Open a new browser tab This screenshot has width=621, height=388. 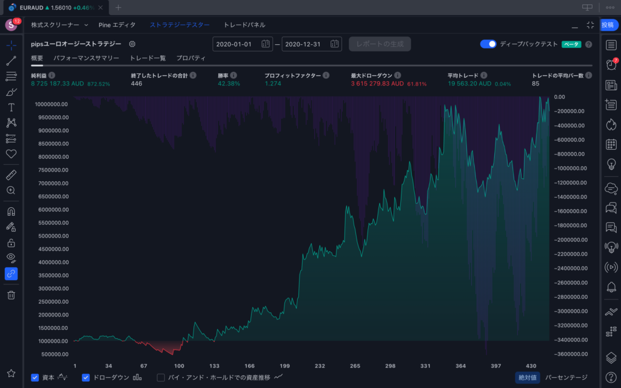118,7
